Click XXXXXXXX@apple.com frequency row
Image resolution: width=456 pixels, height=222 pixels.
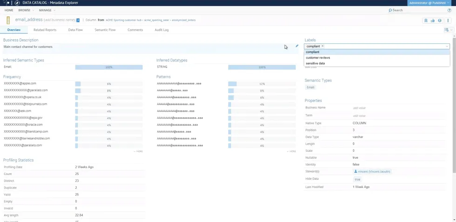(x=73, y=83)
